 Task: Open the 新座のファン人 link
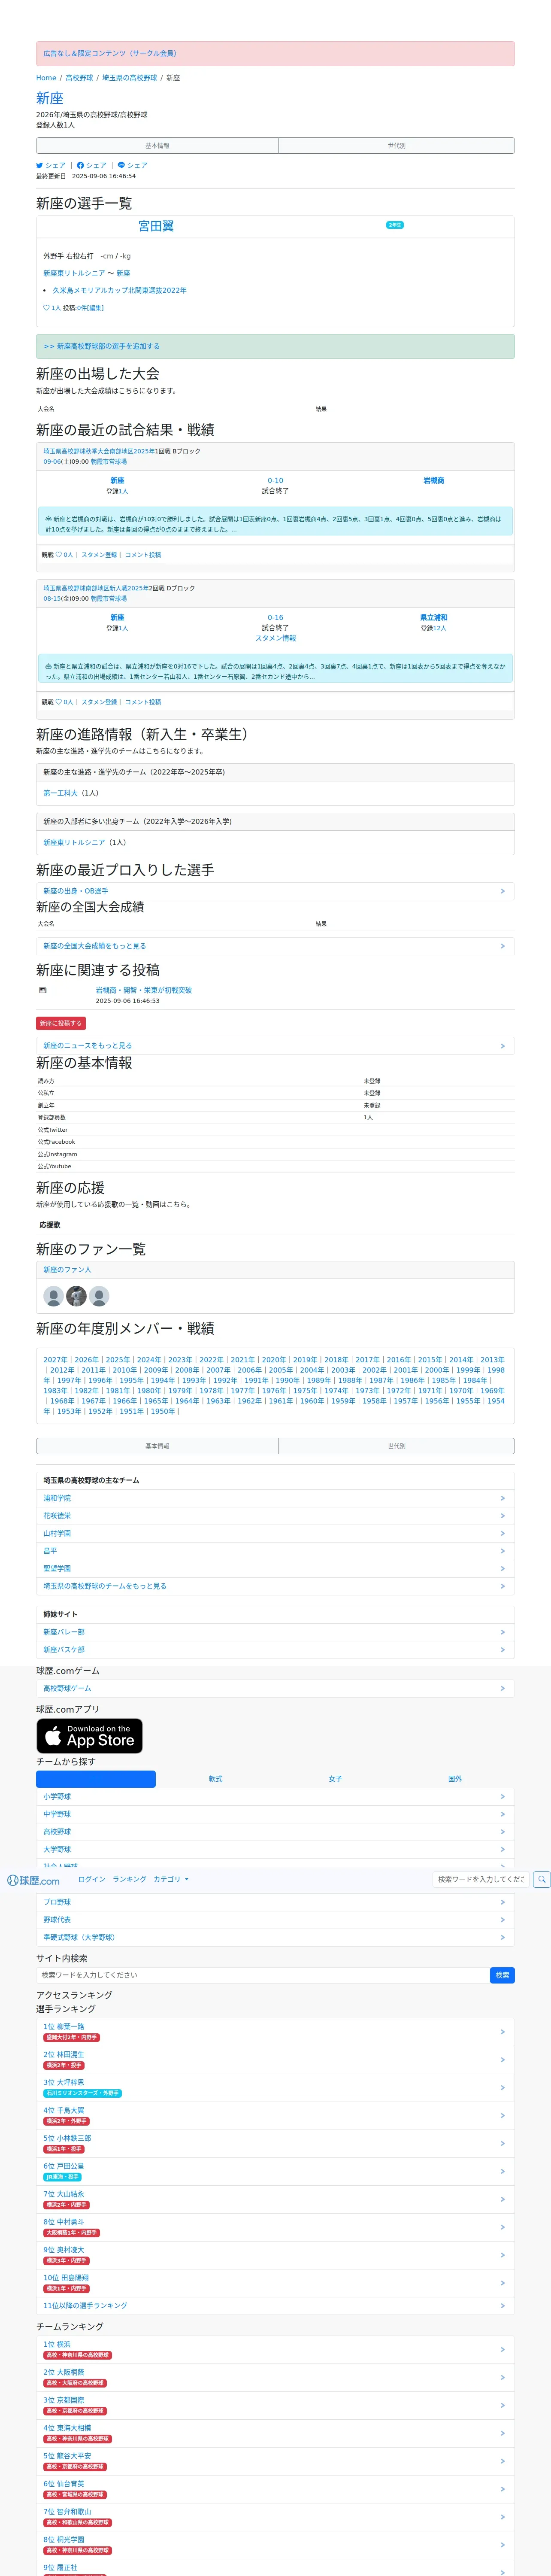pos(67,1270)
